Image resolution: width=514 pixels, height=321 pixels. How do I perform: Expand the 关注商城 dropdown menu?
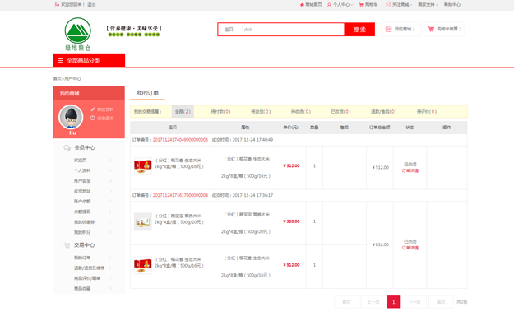[x=399, y=5]
